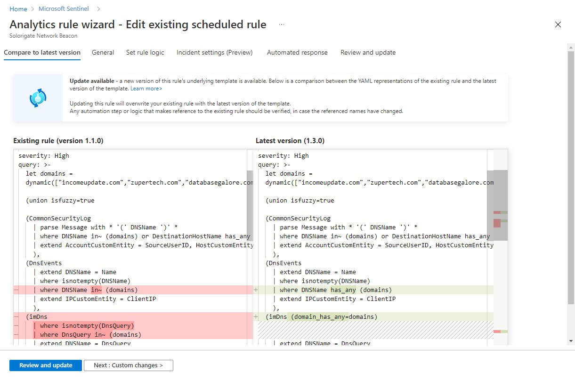Click the page vertical scrollbar thumb
Screen dimensions: 575x381
[571, 174]
